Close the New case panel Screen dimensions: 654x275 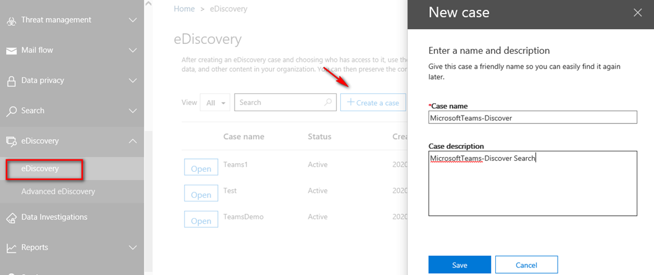[x=637, y=13]
